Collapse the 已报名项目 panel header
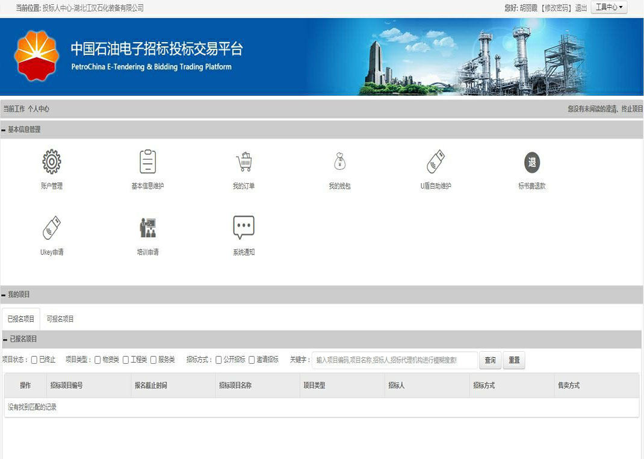The height and width of the screenshot is (459, 644). [5, 339]
